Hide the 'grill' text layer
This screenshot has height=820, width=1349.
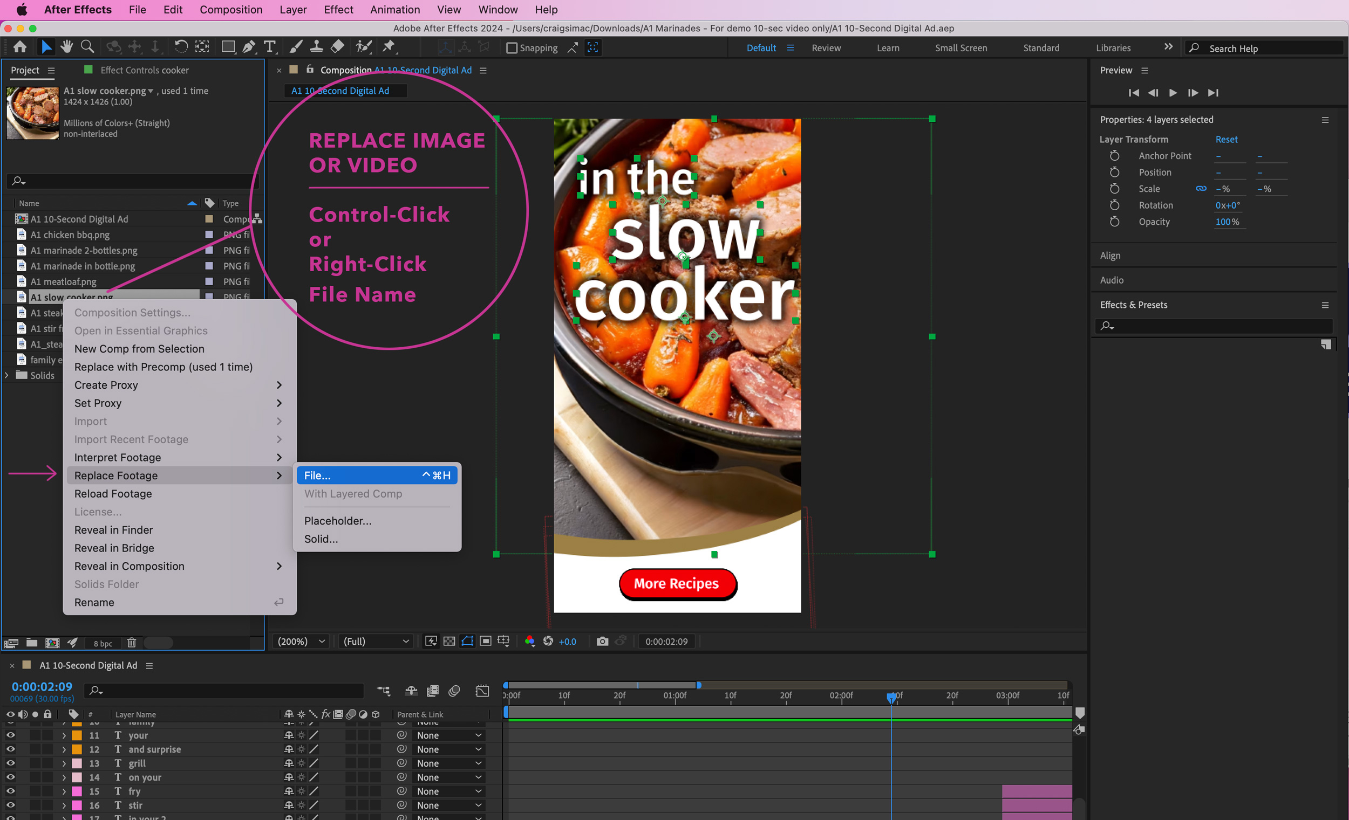point(10,763)
